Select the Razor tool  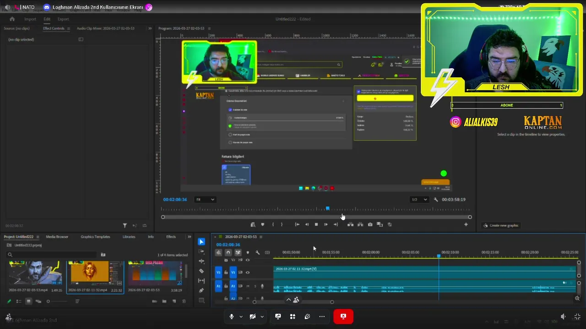pyautogui.click(x=201, y=271)
